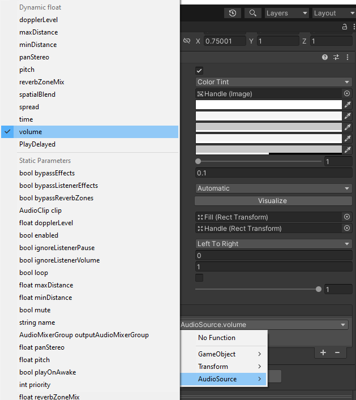Open the Layers dropdown

(287, 13)
